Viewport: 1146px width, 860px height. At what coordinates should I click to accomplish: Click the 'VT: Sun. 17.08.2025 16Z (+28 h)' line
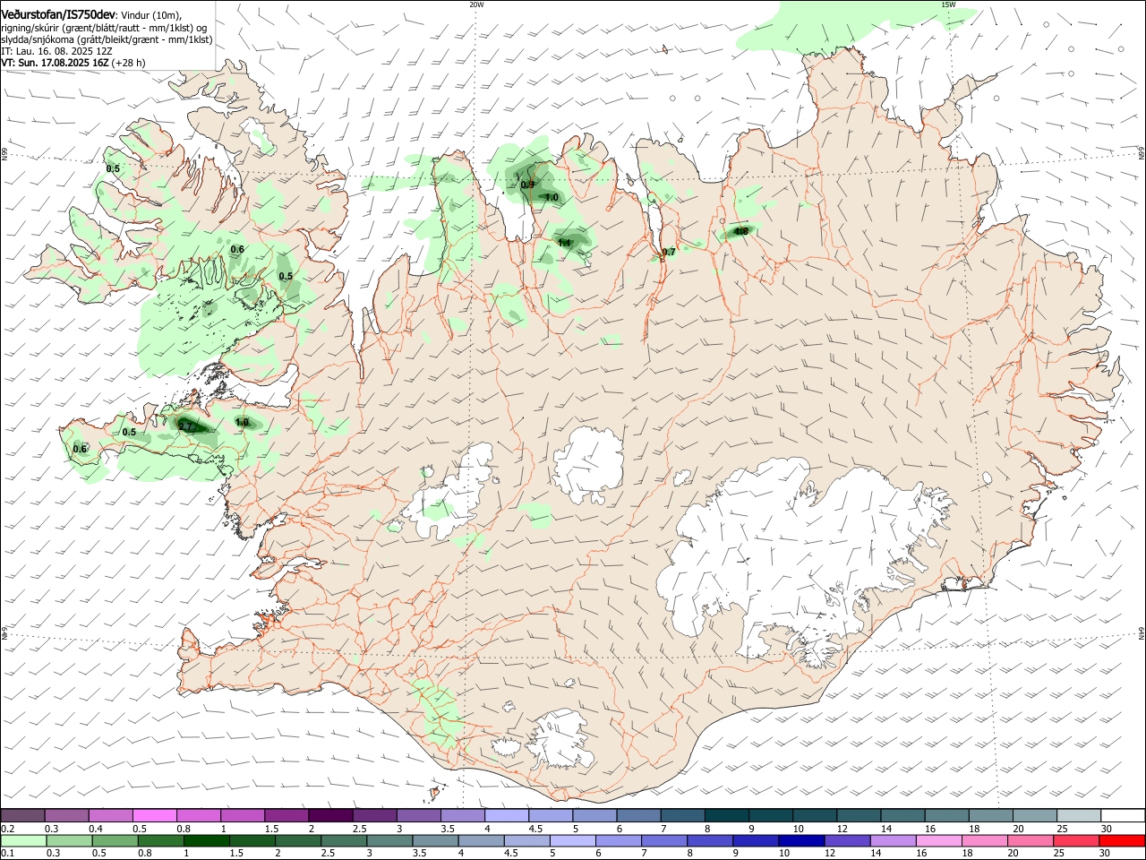pos(73,63)
